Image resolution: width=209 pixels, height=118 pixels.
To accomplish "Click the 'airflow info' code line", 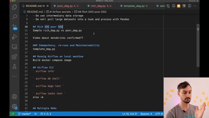I will (x=44, y=71).
